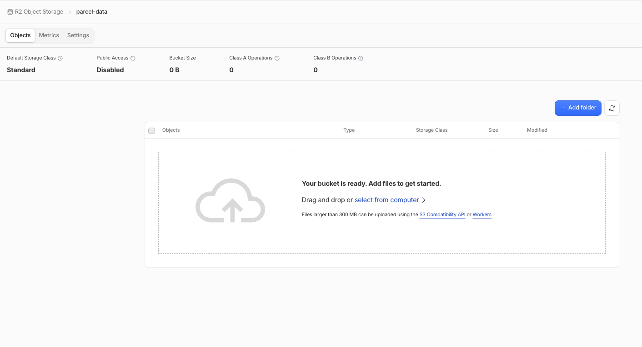The width and height of the screenshot is (642, 347).
Task: Click the R2 Object Storage database icon
Action: (10, 12)
